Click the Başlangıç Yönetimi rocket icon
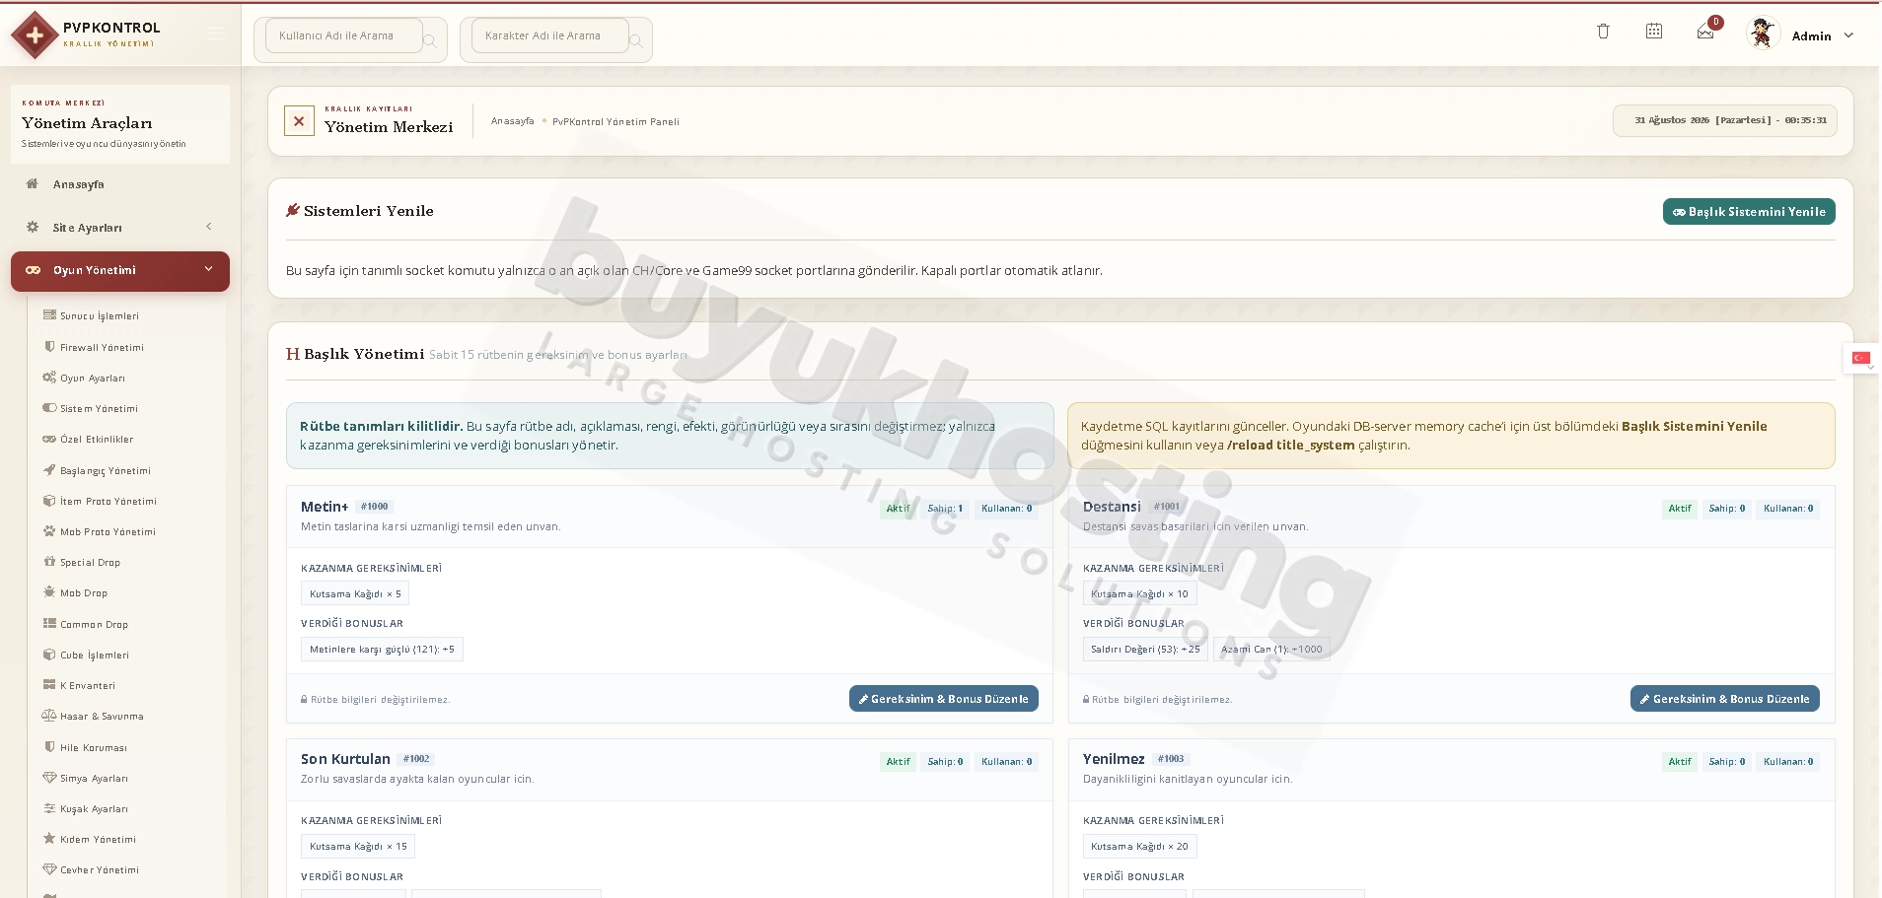This screenshot has width=1882, height=898. tap(49, 470)
